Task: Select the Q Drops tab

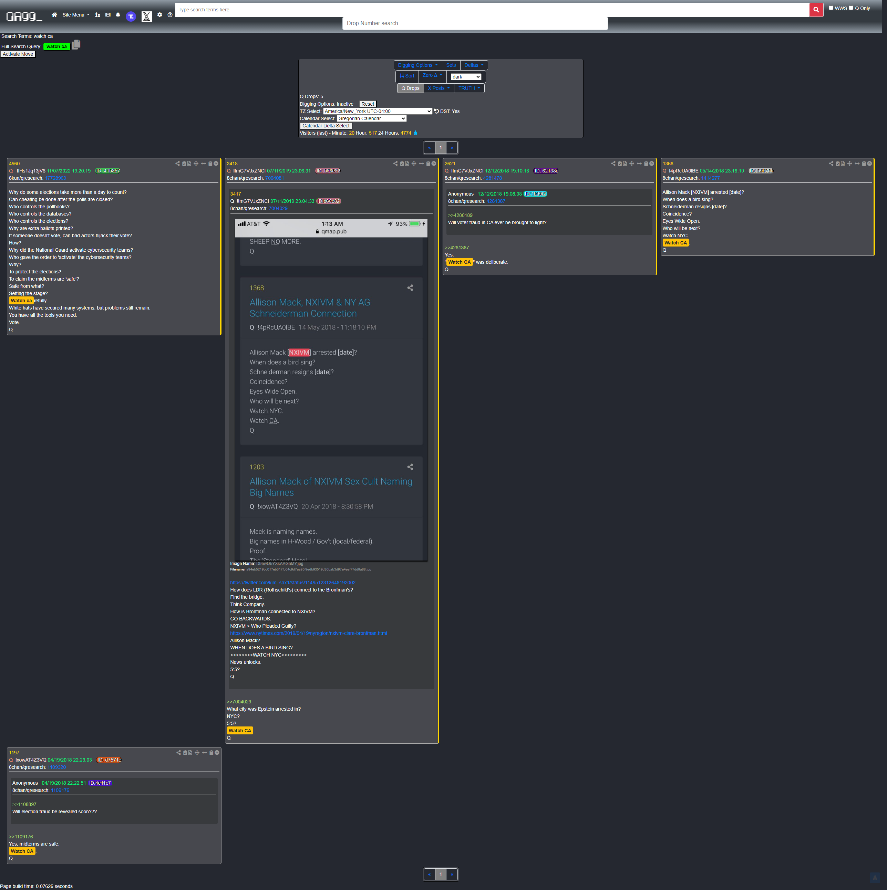Action: tap(410, 88)
